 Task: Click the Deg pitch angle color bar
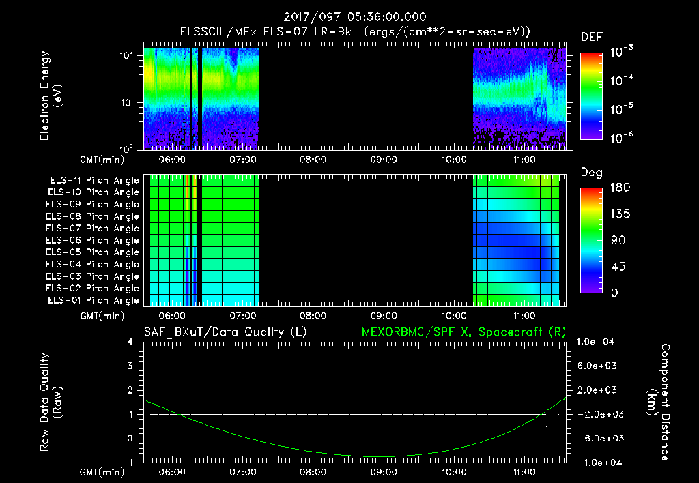[x=591, y=240]
